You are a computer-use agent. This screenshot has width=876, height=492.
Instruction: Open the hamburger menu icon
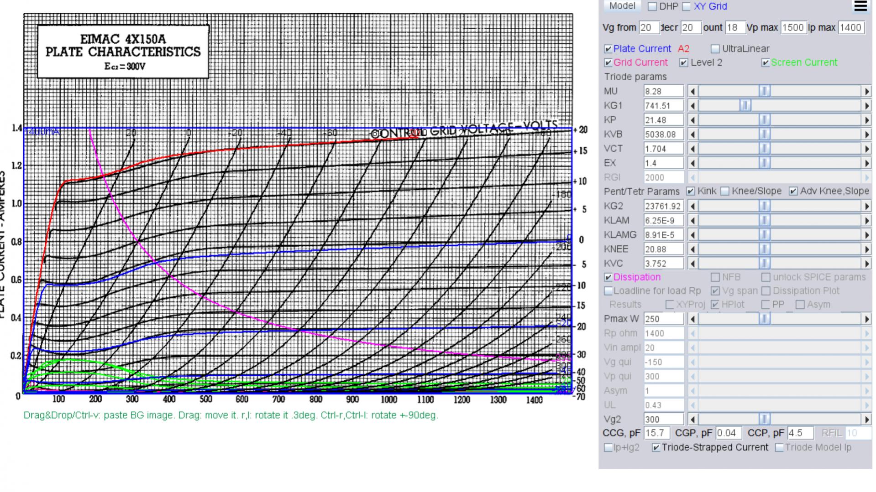point(860,6)
